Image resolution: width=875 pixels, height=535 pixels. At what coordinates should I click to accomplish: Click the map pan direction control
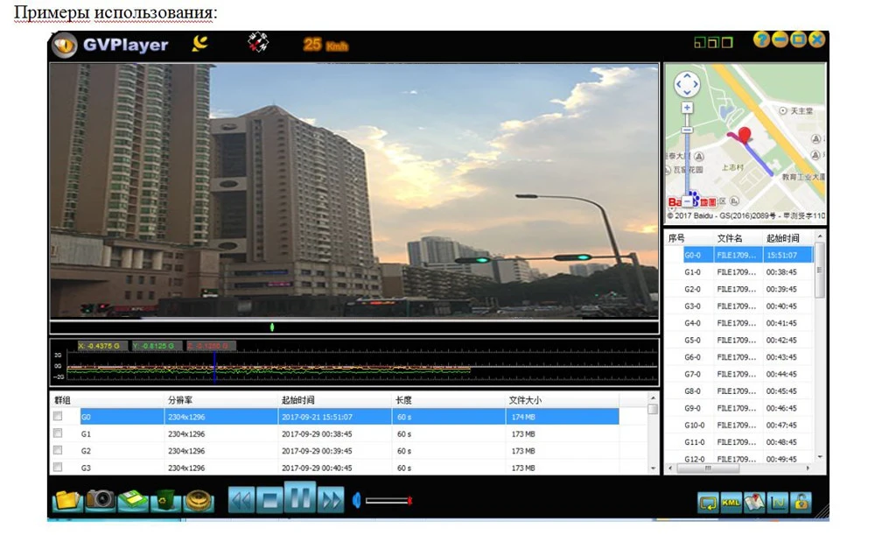coord(687,84)
